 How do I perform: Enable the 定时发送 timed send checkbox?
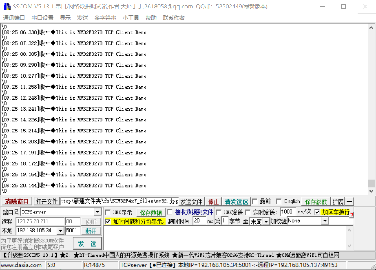(x=248, y=212)
